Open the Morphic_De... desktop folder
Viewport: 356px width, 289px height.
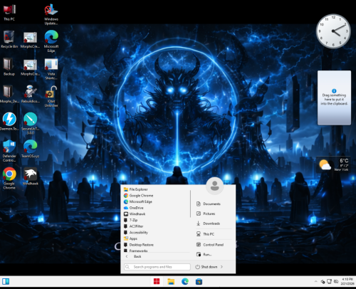9,95
